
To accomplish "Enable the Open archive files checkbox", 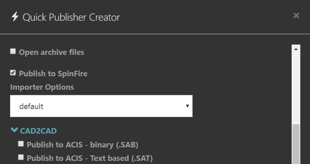I will tap(13, 51).
